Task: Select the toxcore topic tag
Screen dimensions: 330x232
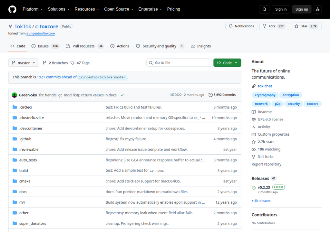Action: click(x=312, y=104)
